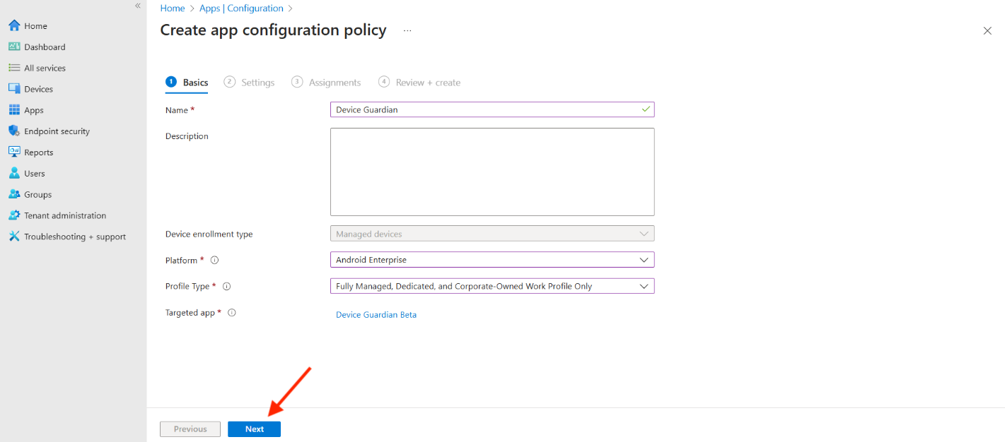Click the Endpoint security shield icon
The image size is (1005, 442).
pyautogui.click(x=14, y=131)
